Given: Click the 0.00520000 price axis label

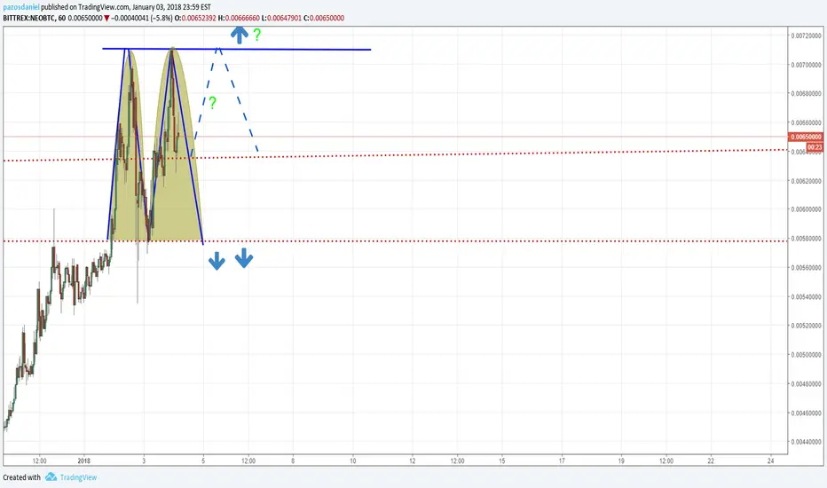Looking at the screenshot, I should pos(806,326).
